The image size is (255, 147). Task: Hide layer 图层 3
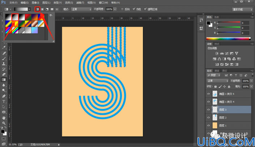(x=208, y=110)
